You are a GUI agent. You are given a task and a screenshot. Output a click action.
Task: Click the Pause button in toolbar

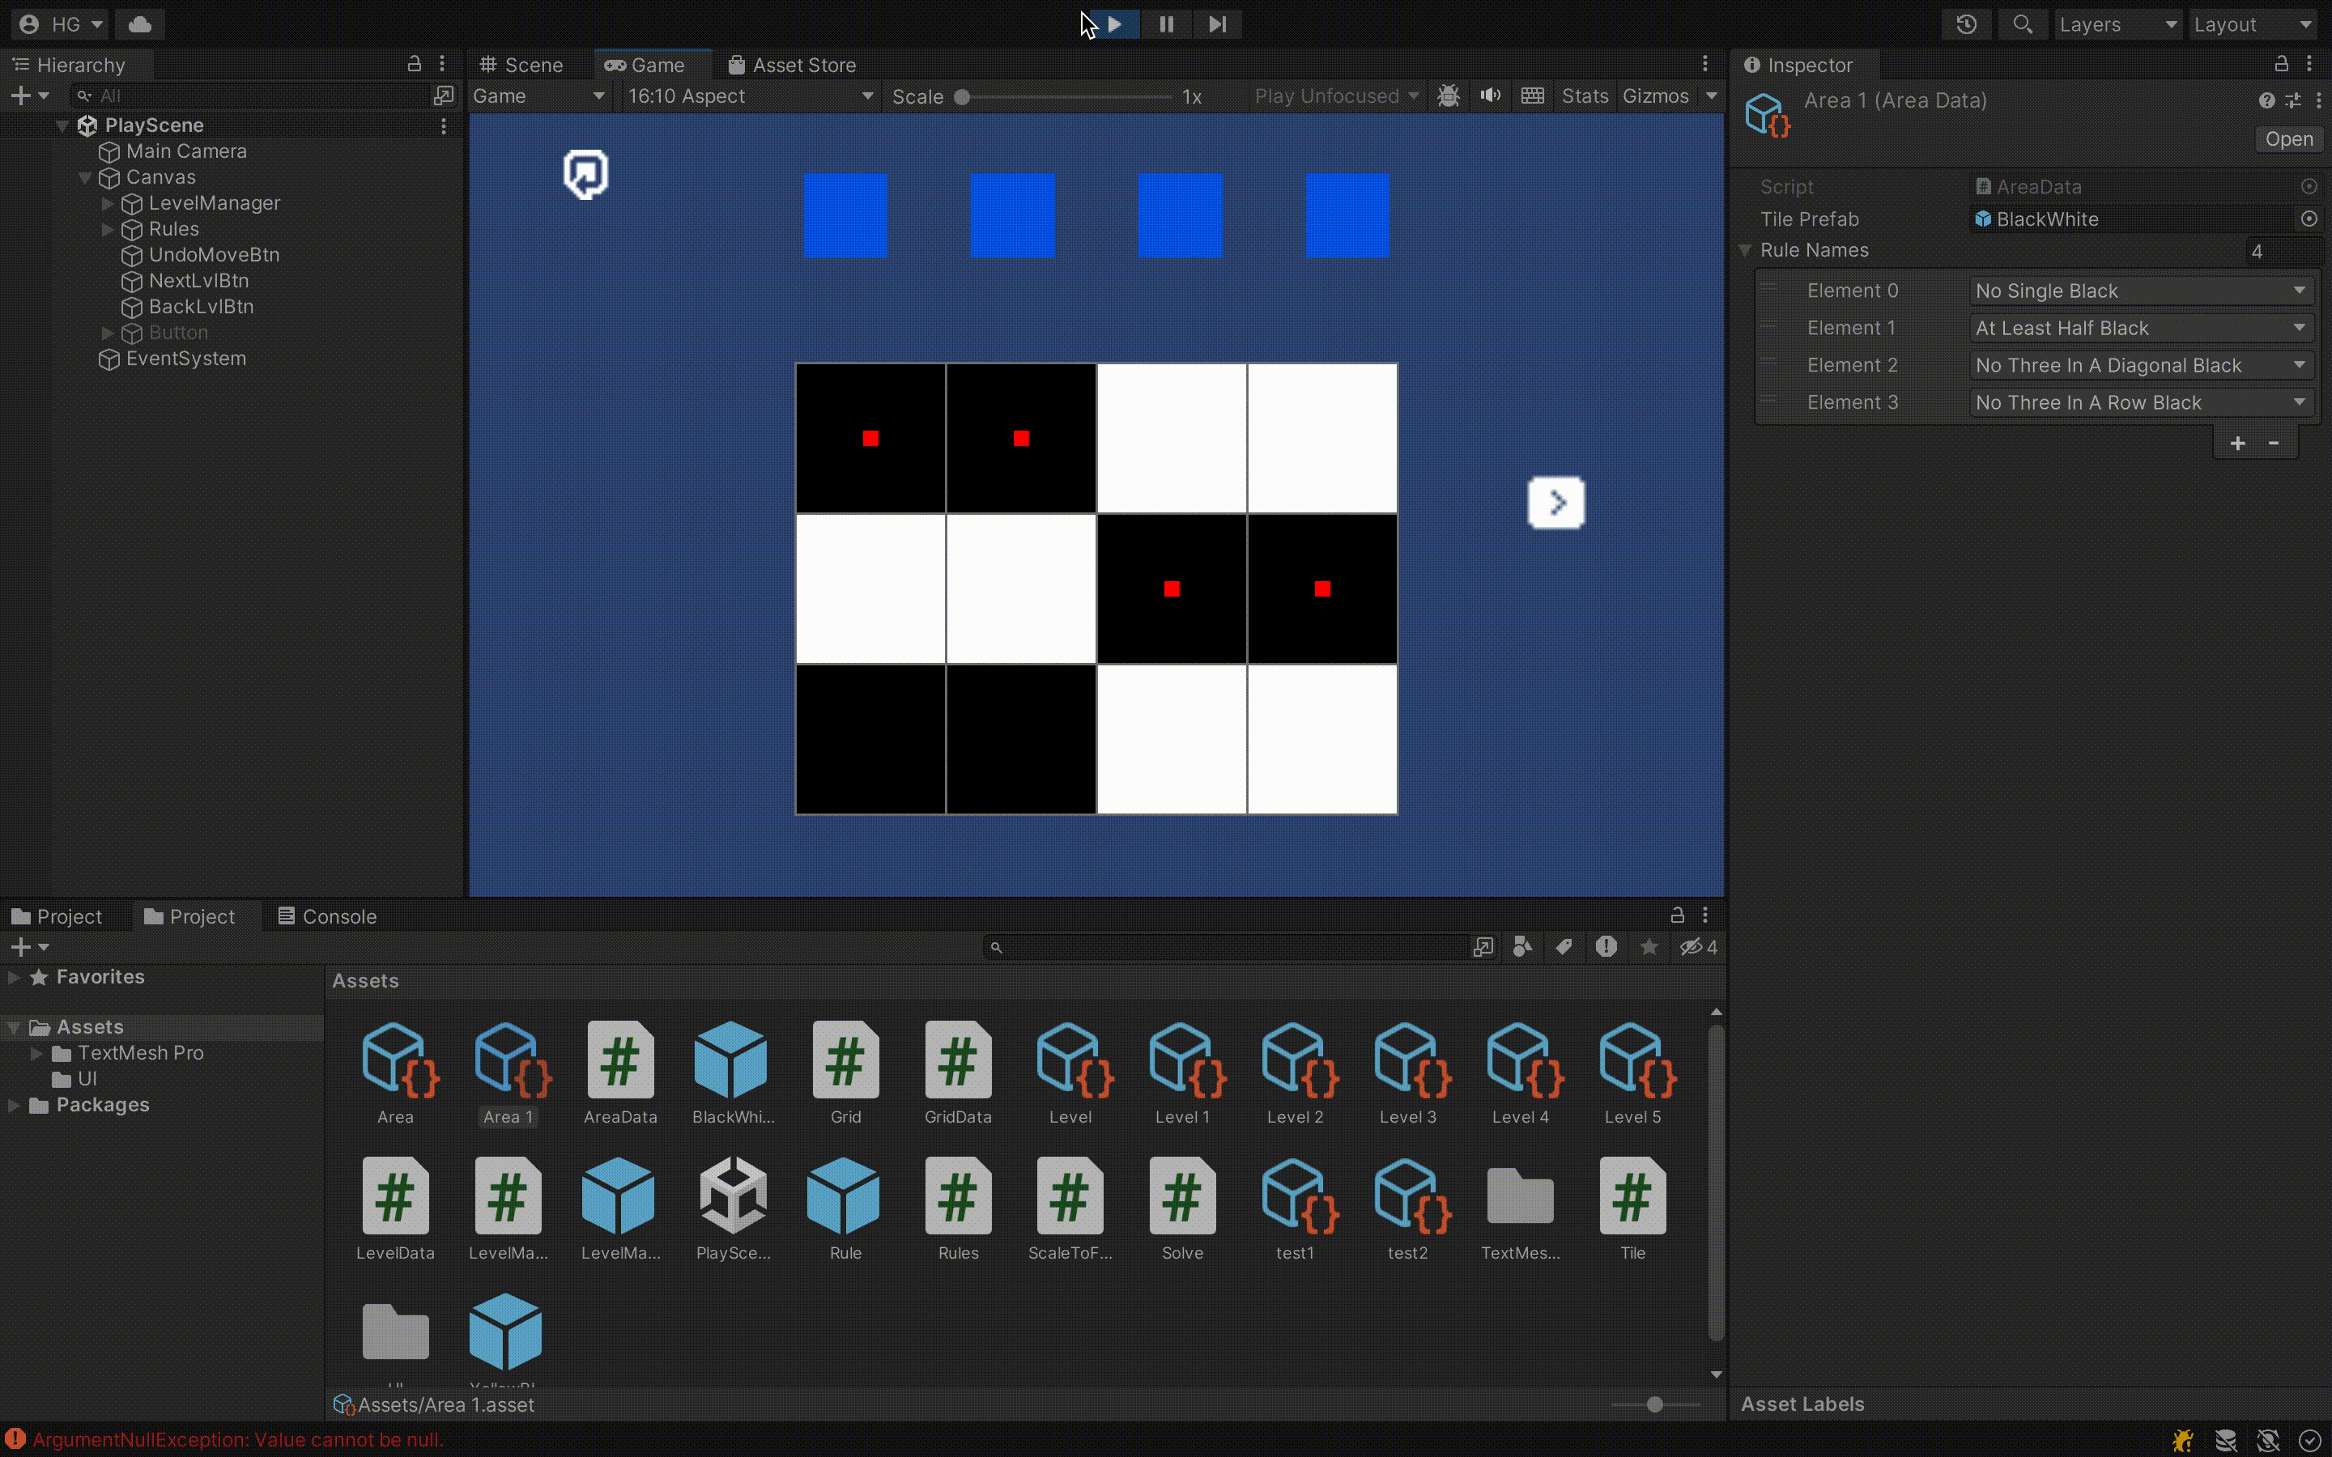[1166, 24]
